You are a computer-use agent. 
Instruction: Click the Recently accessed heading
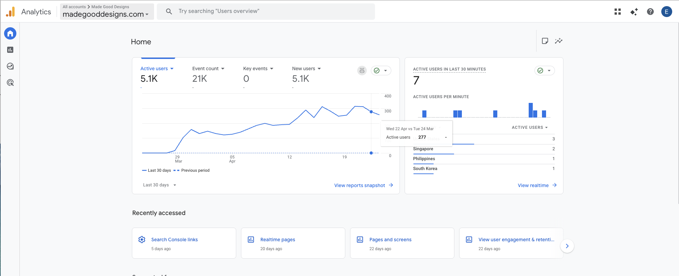click(x=159, y=213)
